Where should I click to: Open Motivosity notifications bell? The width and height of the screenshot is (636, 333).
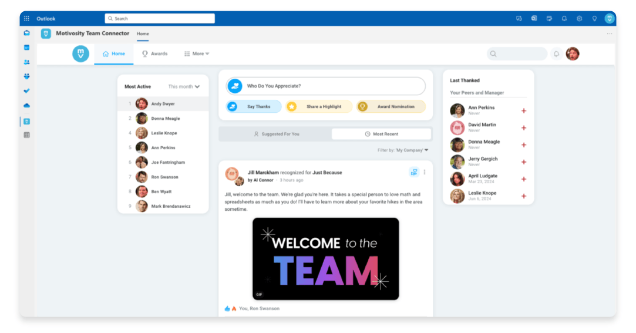pyautogui.click(x=557, y=53)
